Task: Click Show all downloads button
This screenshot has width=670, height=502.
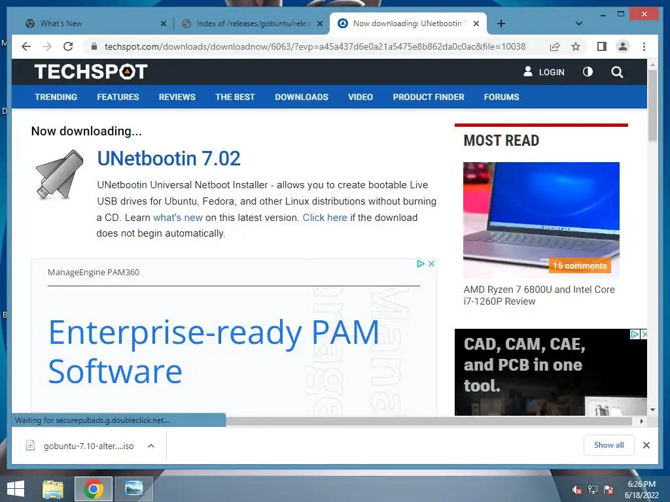Action: [x=609, y=445]
